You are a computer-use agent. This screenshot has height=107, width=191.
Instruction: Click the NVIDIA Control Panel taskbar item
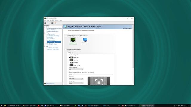pyautogui.click(x=147, y=106)
